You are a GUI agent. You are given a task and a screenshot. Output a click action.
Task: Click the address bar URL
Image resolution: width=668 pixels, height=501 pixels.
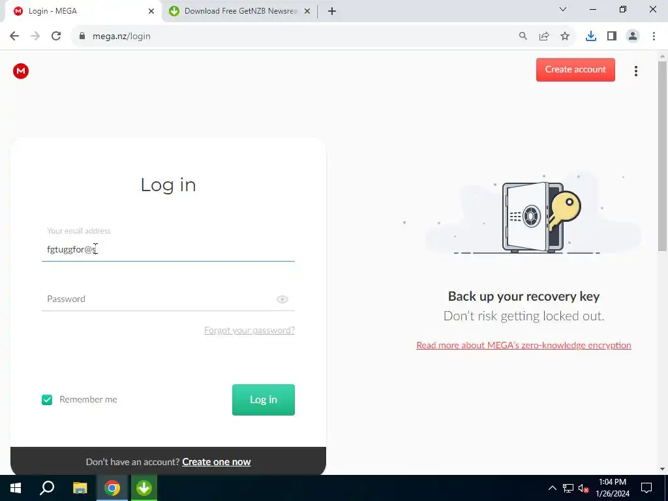click(x=121, y=37)
